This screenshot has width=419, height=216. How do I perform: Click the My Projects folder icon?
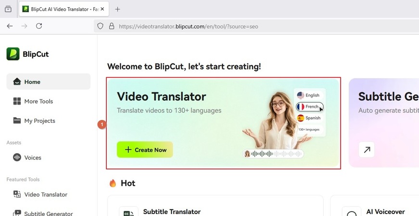17,120
